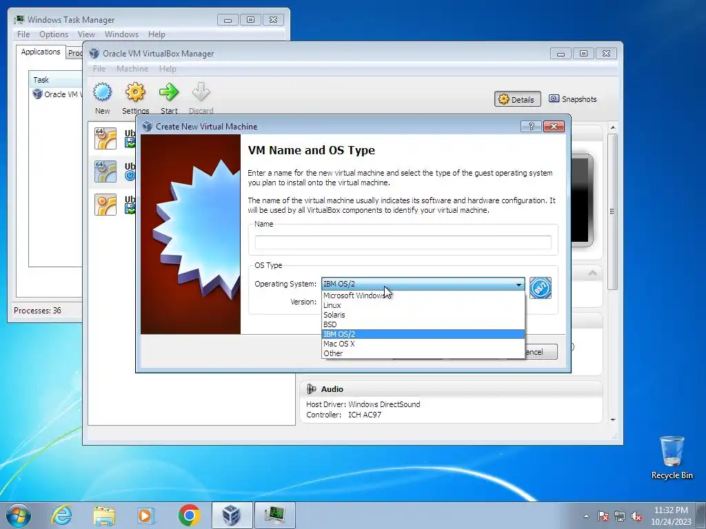Choose Other from the OS list
Screen dimensions: 706x529
[x=423, y=353]
